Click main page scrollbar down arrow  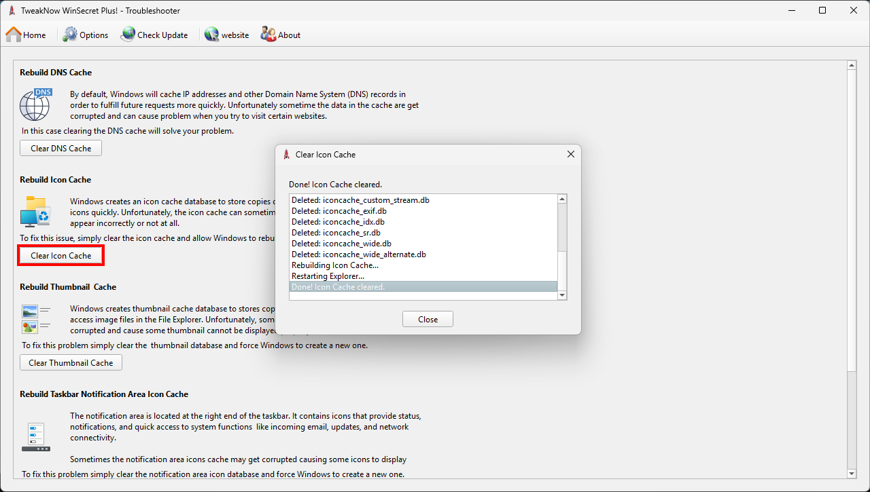tap(851, 473)
